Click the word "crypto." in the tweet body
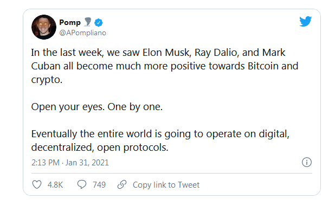This screenshot has height=205, width=335. (47, 80)
